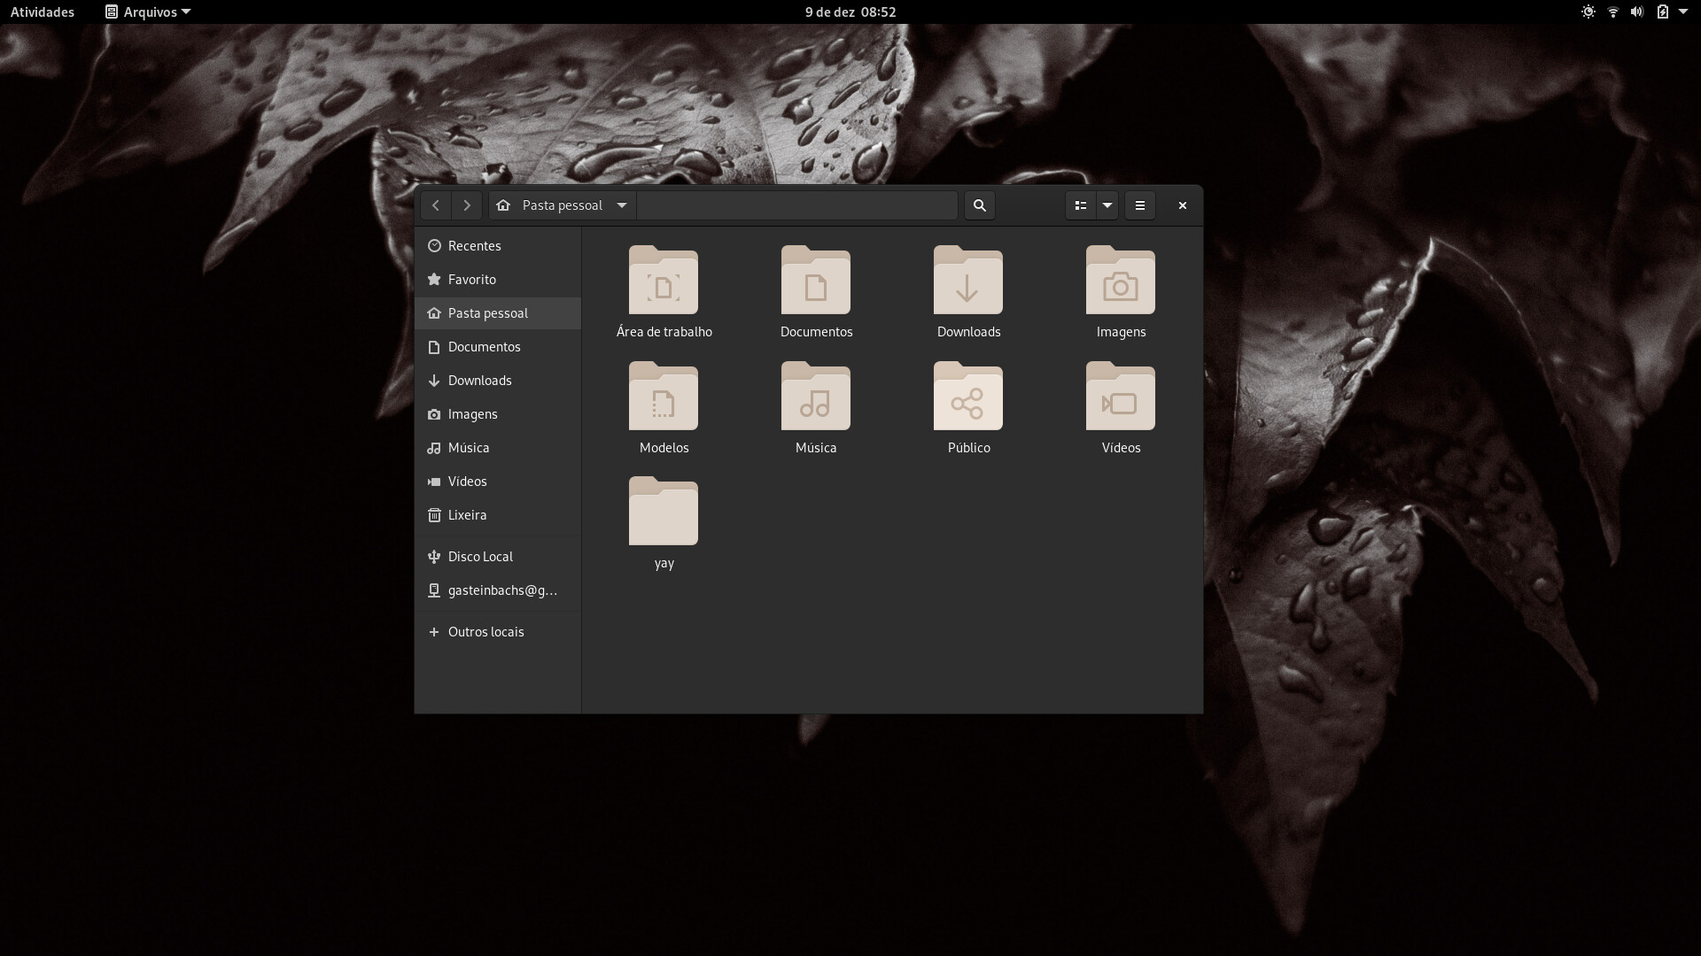The width and height of the screenshot is (1701, 956).
Task: Open Disco Local drive in sidebar
Action: coord(480,557)
